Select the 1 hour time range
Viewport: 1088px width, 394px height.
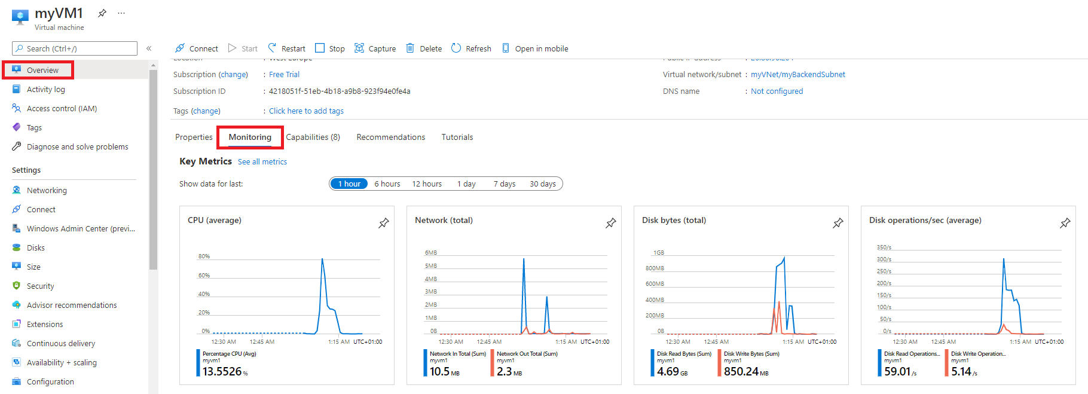tap(349, 184)
